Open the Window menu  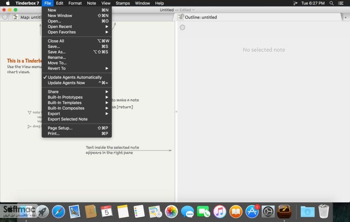[143, 3]
